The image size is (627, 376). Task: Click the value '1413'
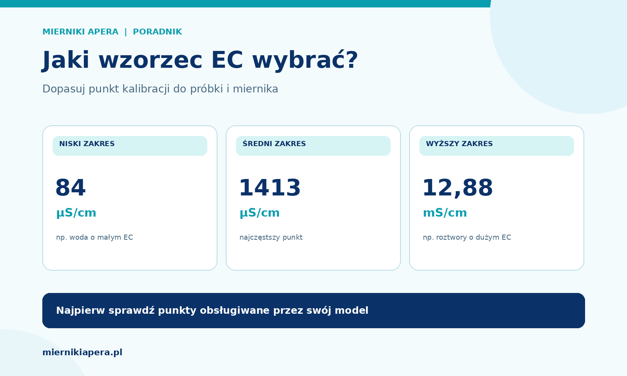pos(270,188)
